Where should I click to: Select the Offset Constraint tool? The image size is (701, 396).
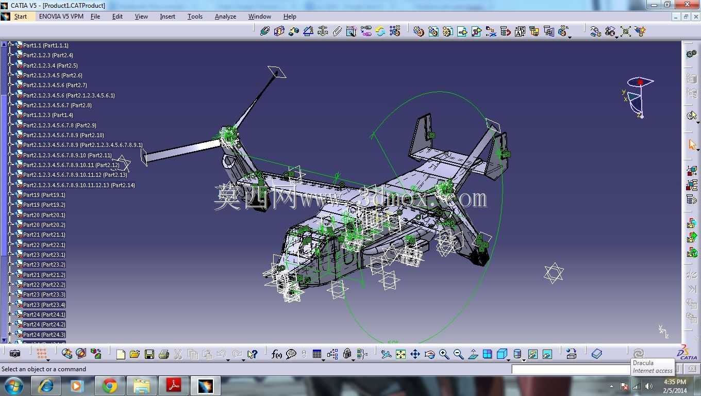(294, 31)
